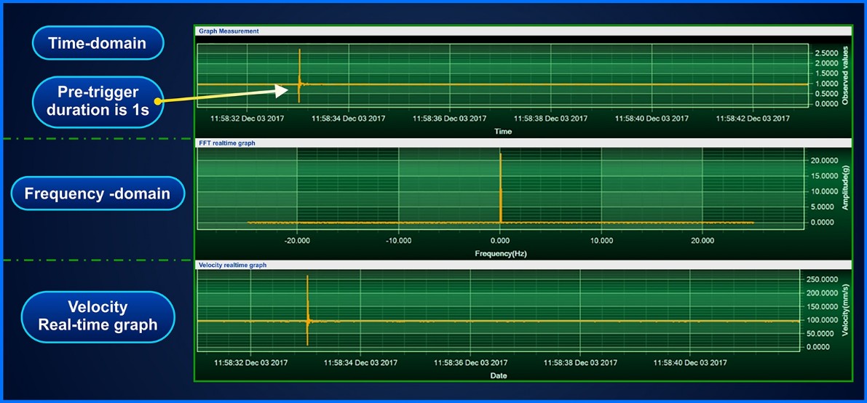Click 11:58:38 time label under Graph Measurement plot

551,119
